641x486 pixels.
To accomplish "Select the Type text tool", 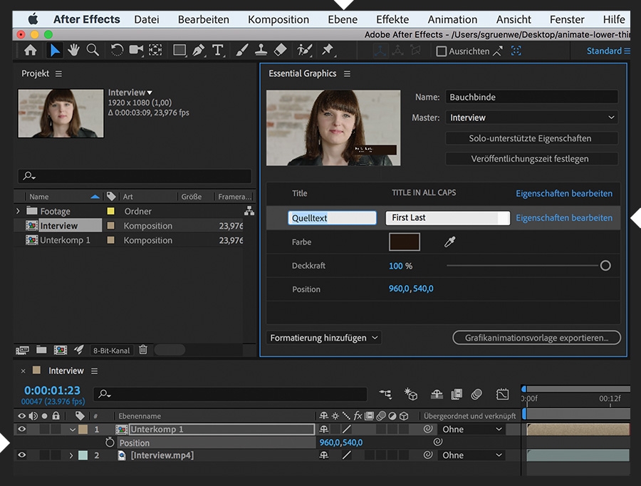I will [218, 50].
